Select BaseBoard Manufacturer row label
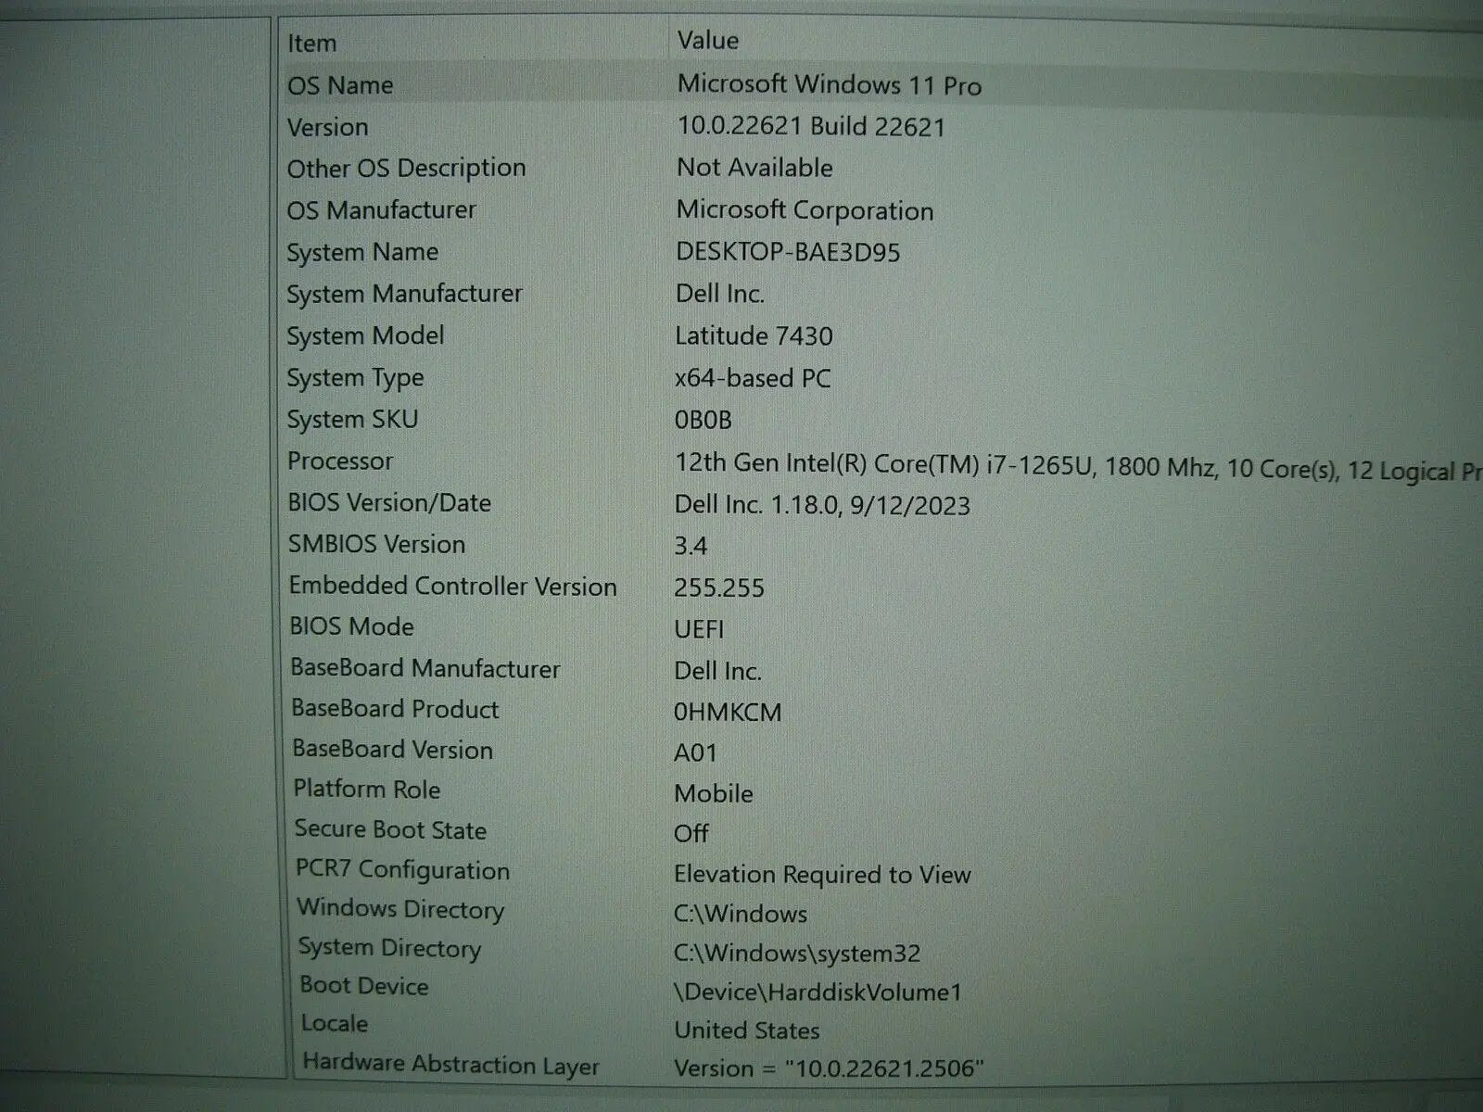Image resolution: width=1483 pixels, height=1112 pixels. (x=425, y=669)
